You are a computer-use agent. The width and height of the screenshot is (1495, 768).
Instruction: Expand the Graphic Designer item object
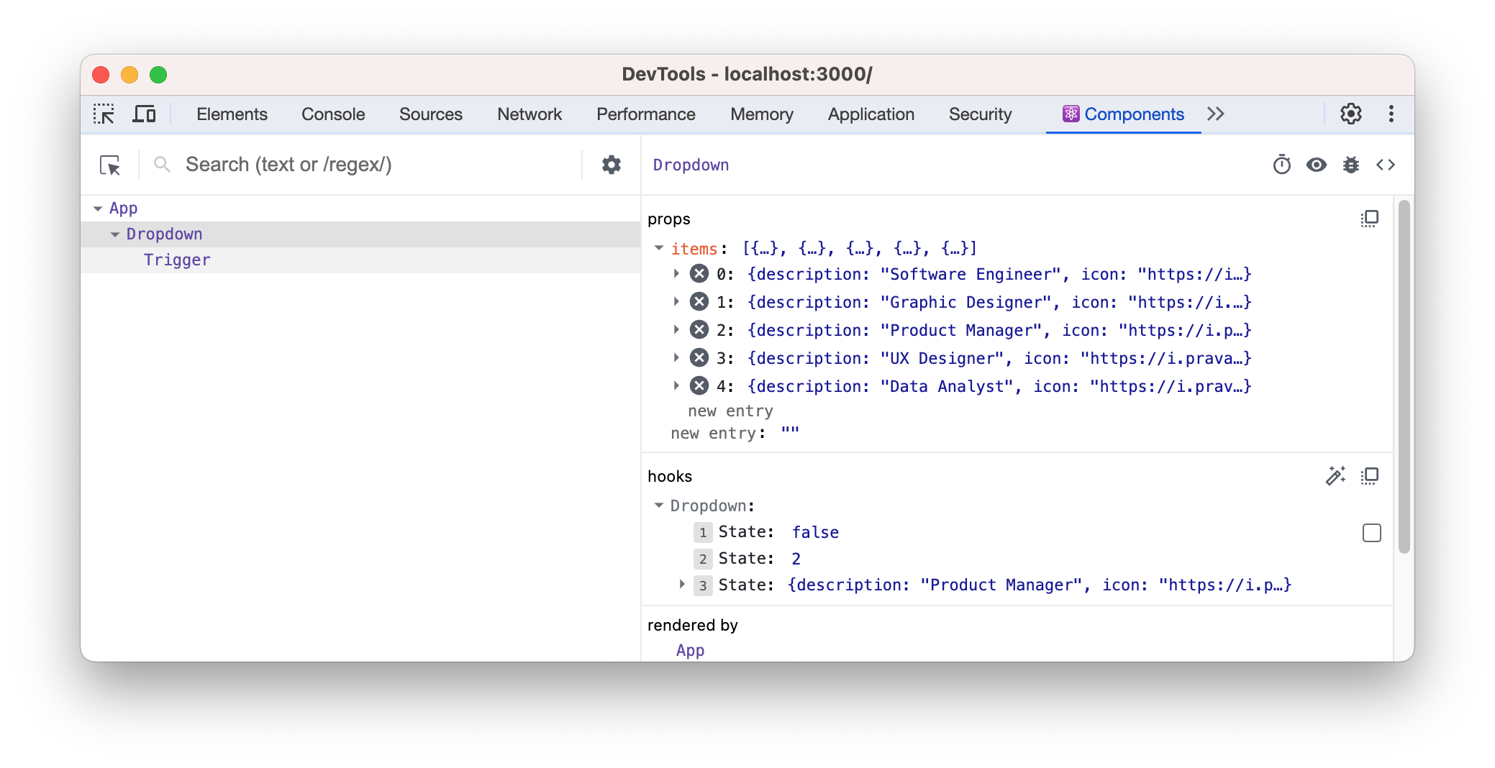676,302
